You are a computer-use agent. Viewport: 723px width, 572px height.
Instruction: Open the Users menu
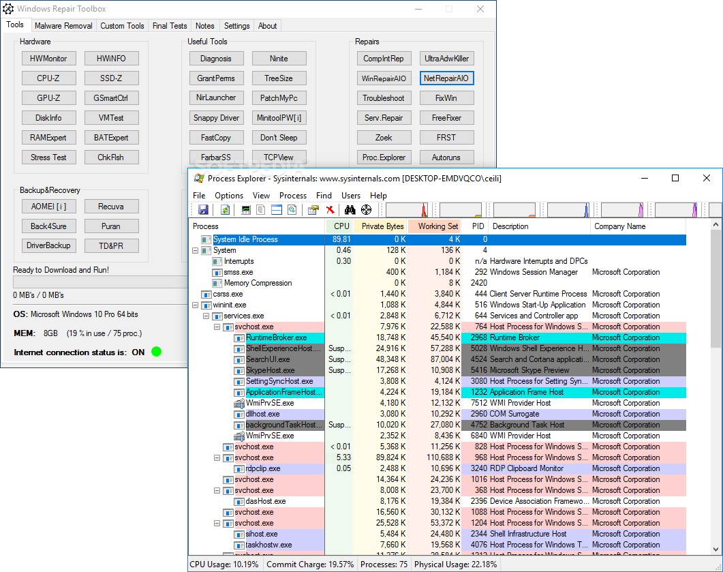point(351,196)
